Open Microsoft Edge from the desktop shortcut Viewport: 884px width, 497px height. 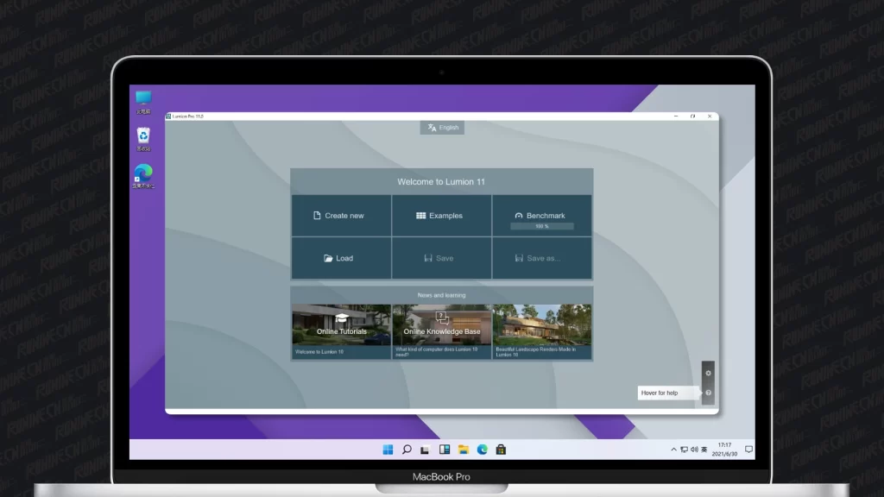click(143, 174)
